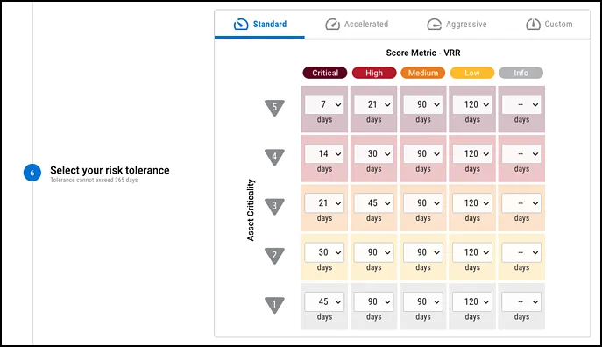
Task: Open Low dropdown for criticality 1
Action: (472, 301)
